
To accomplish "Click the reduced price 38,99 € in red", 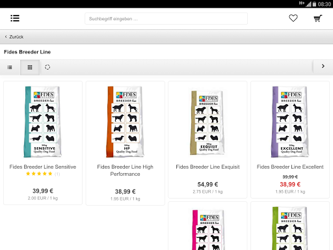I will pos(290,184).
